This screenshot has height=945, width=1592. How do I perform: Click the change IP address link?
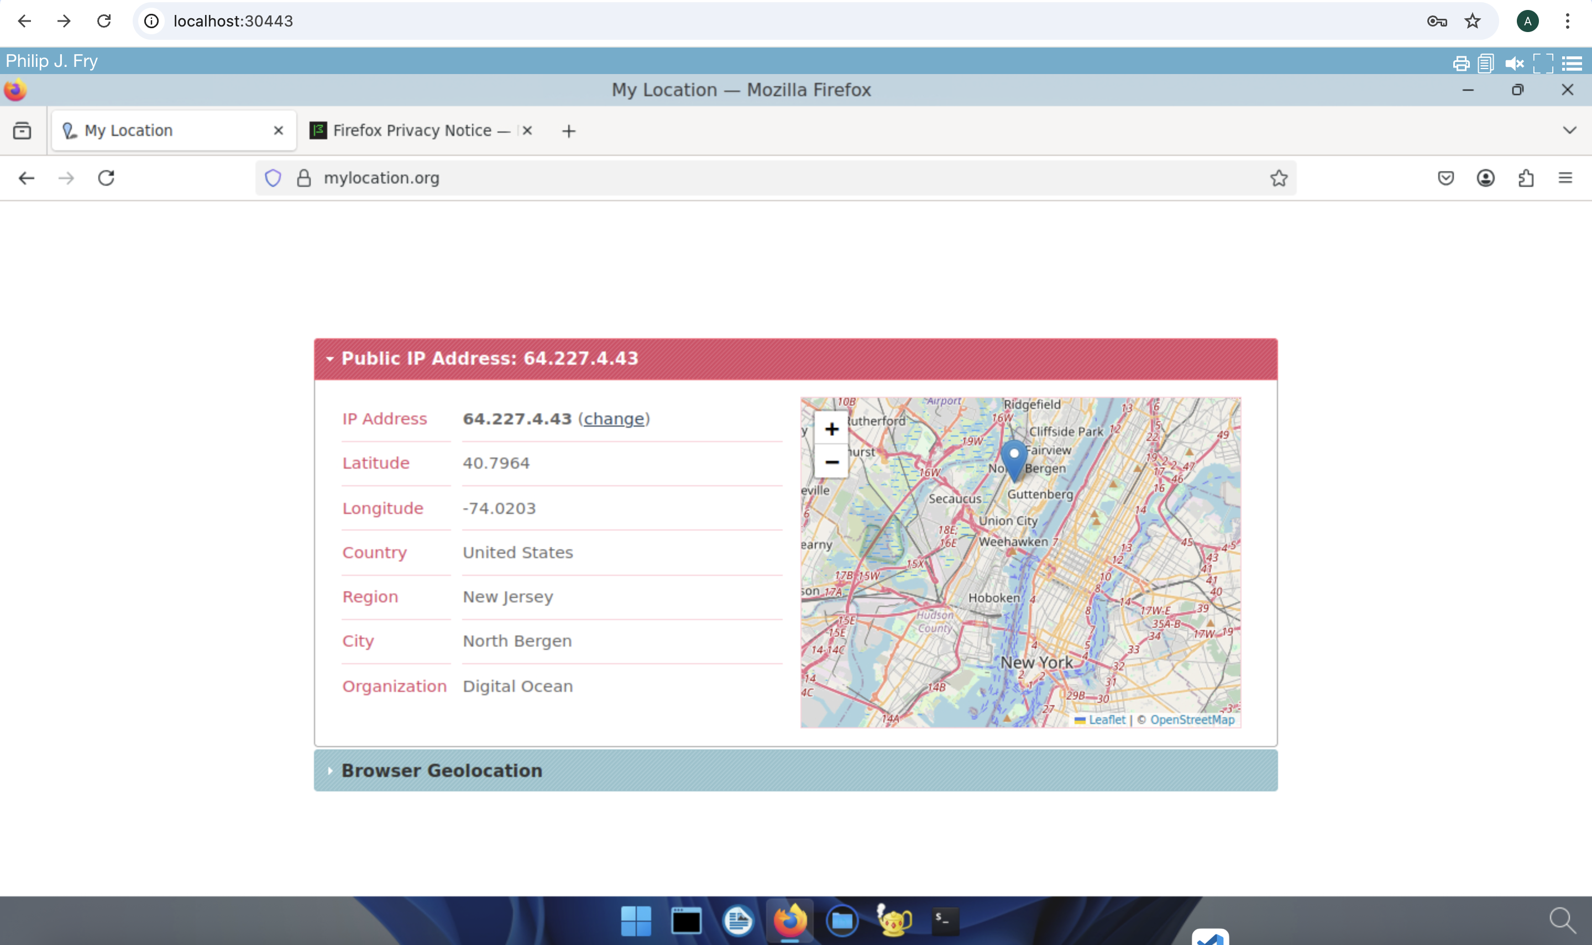click(614, 419)
